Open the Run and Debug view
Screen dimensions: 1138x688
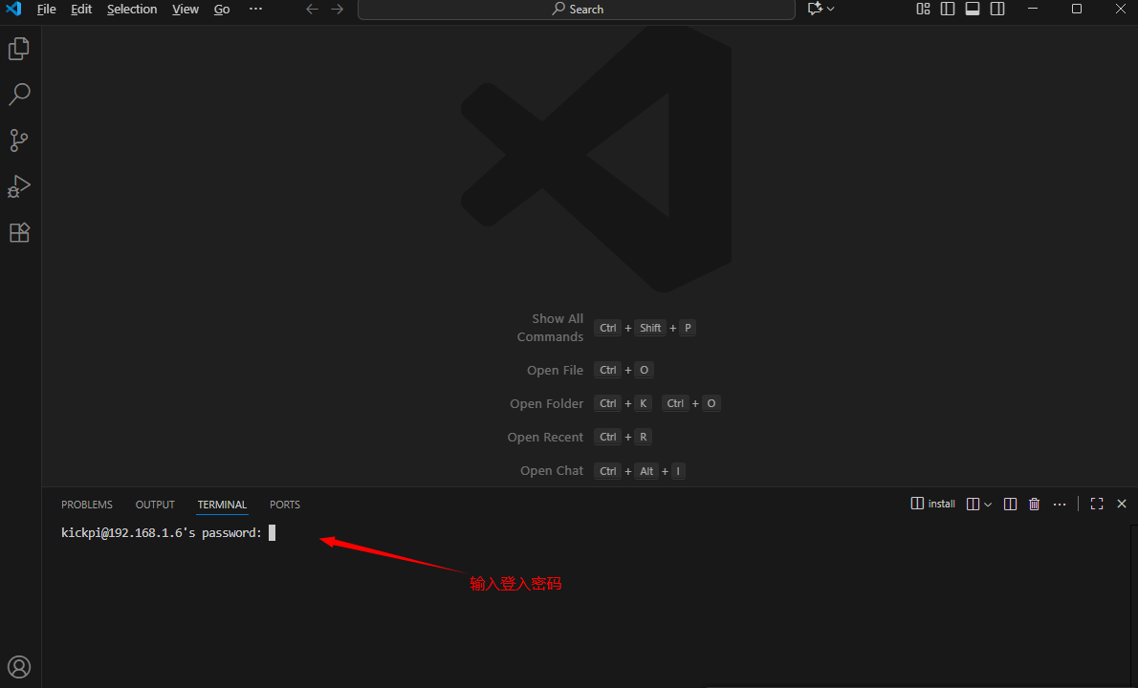[x=19, y=187]
